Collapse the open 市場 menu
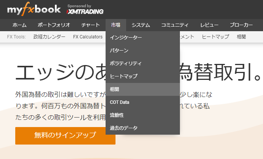Image resolution: width=263 pixels, height=159 pixels. [x=116, y=25]
